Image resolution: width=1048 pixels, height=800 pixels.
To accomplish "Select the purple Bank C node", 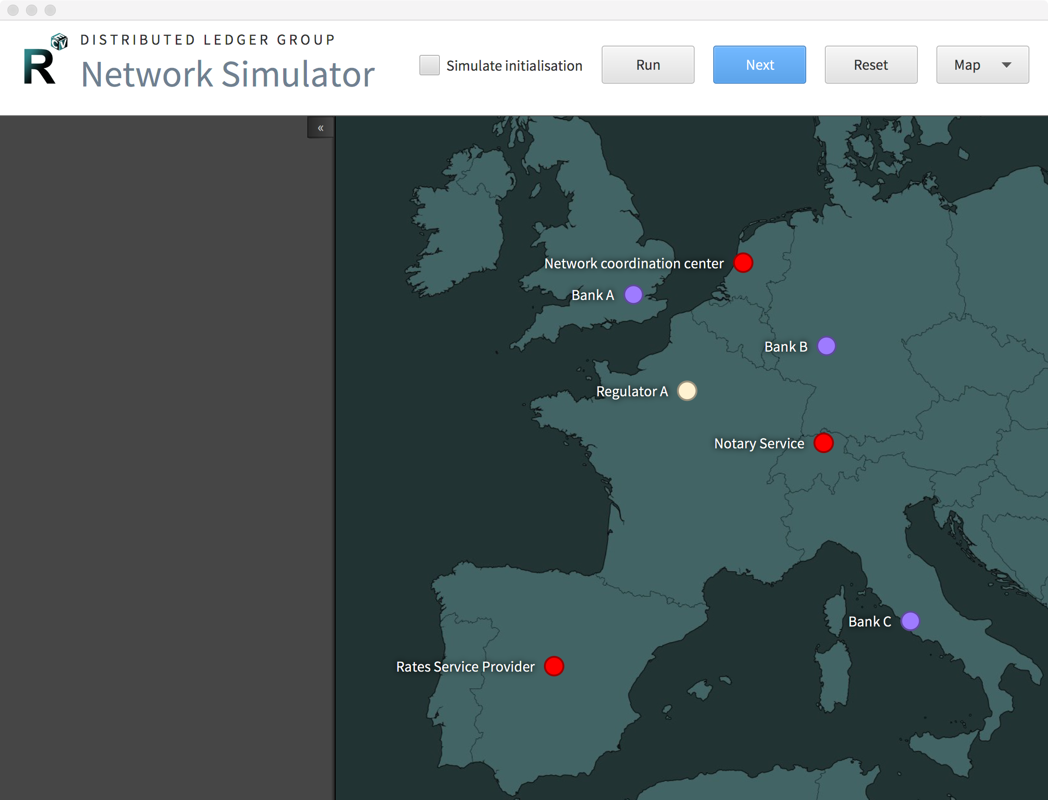I will [x=910, y=621].
